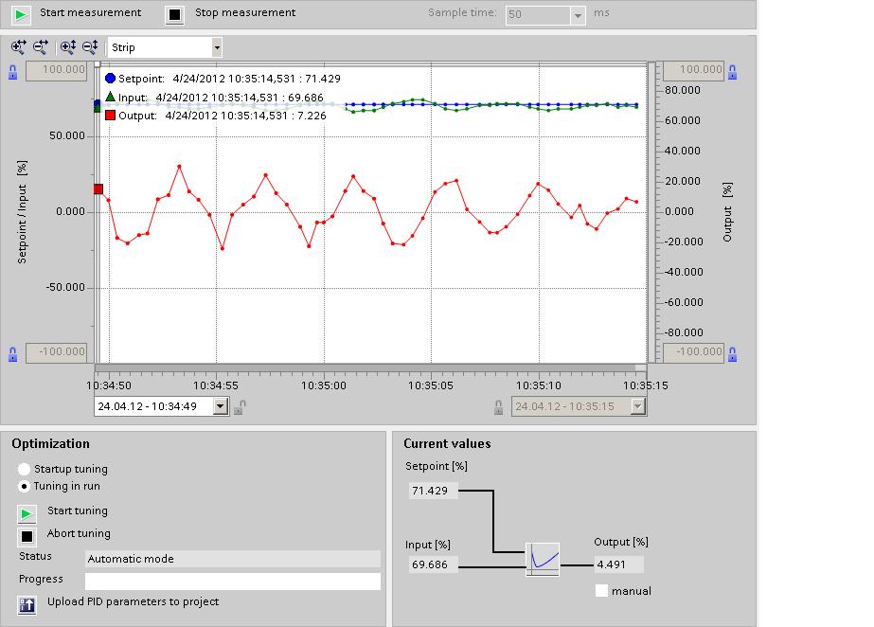
Task: Click the Status field showing Automatic mode
Action: (x=233, y=559)
